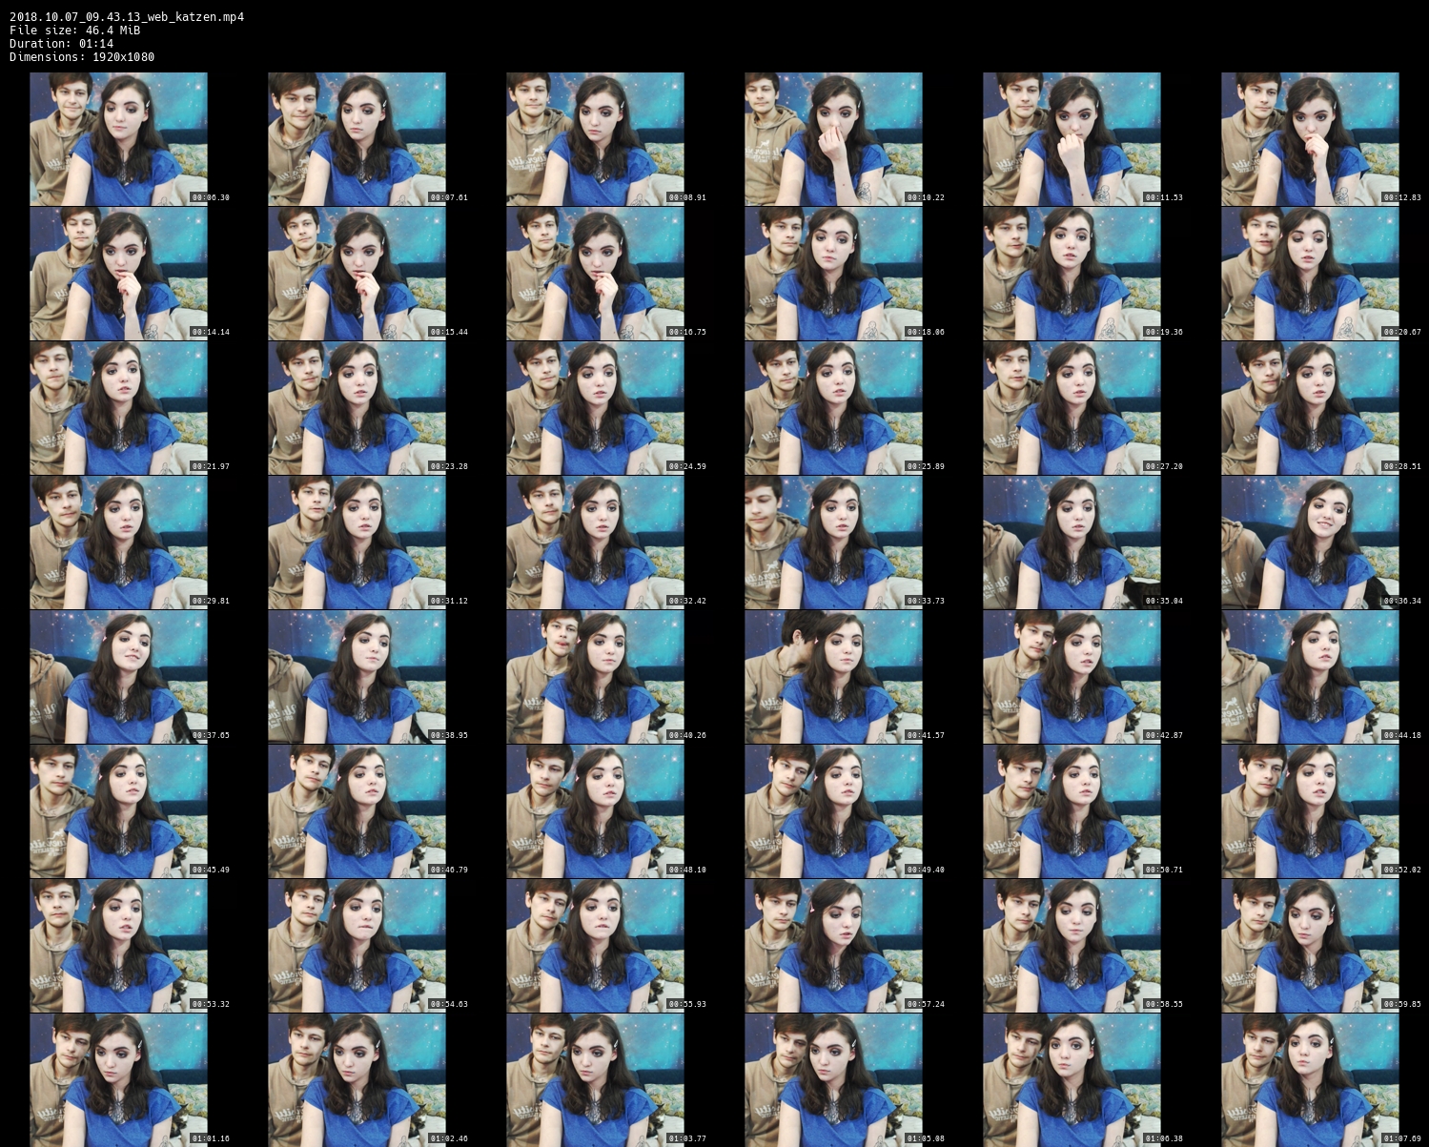Choose the 00:24.59 thumbnail
This screenshot has height=1147, width=1429.
click(x=595, y=408)
